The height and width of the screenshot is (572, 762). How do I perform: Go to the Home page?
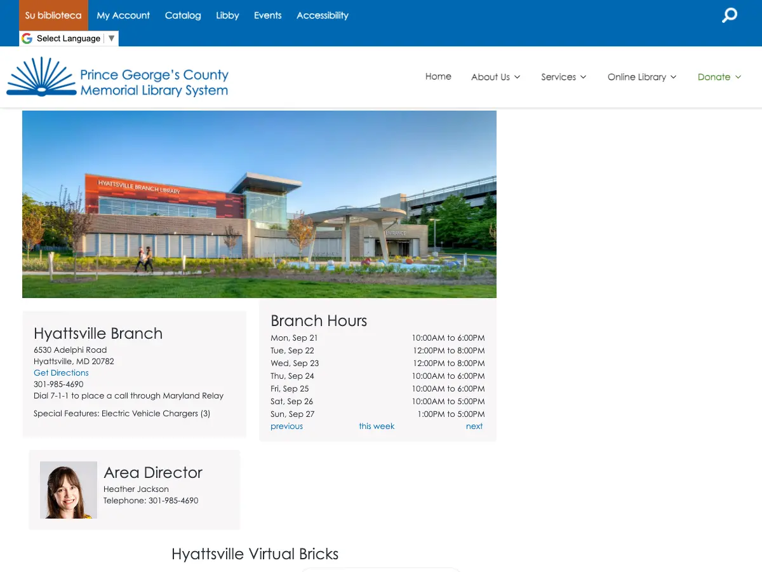(x=438, y=76)
